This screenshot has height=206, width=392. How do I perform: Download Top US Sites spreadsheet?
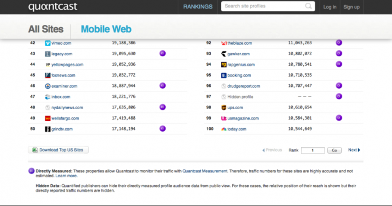coord(58,150)
